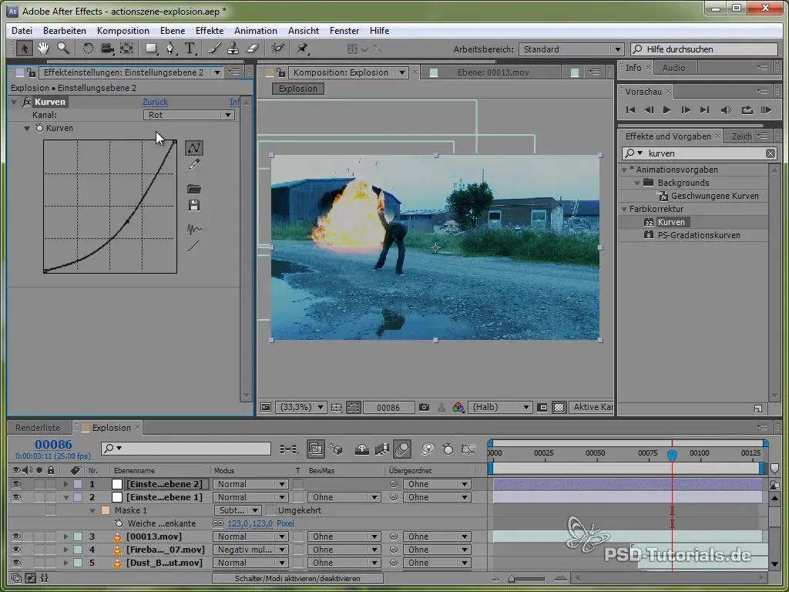Take a snapshot with the camera icon
Screen dimensions: 789x592
point(425,407)
